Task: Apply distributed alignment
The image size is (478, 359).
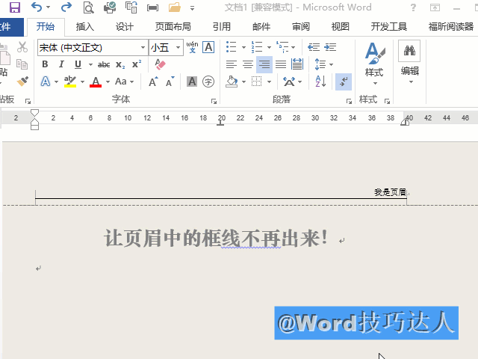Action: point(297,64)
